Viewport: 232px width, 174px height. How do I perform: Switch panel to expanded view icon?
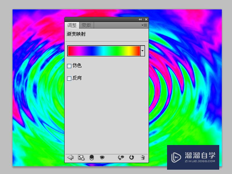[x=81, y=157]
